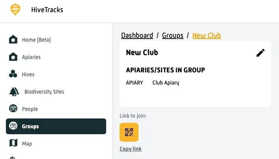Select the New Club breadcrumb
Viewport: 279px width, 159px height.
pos(206,35)
